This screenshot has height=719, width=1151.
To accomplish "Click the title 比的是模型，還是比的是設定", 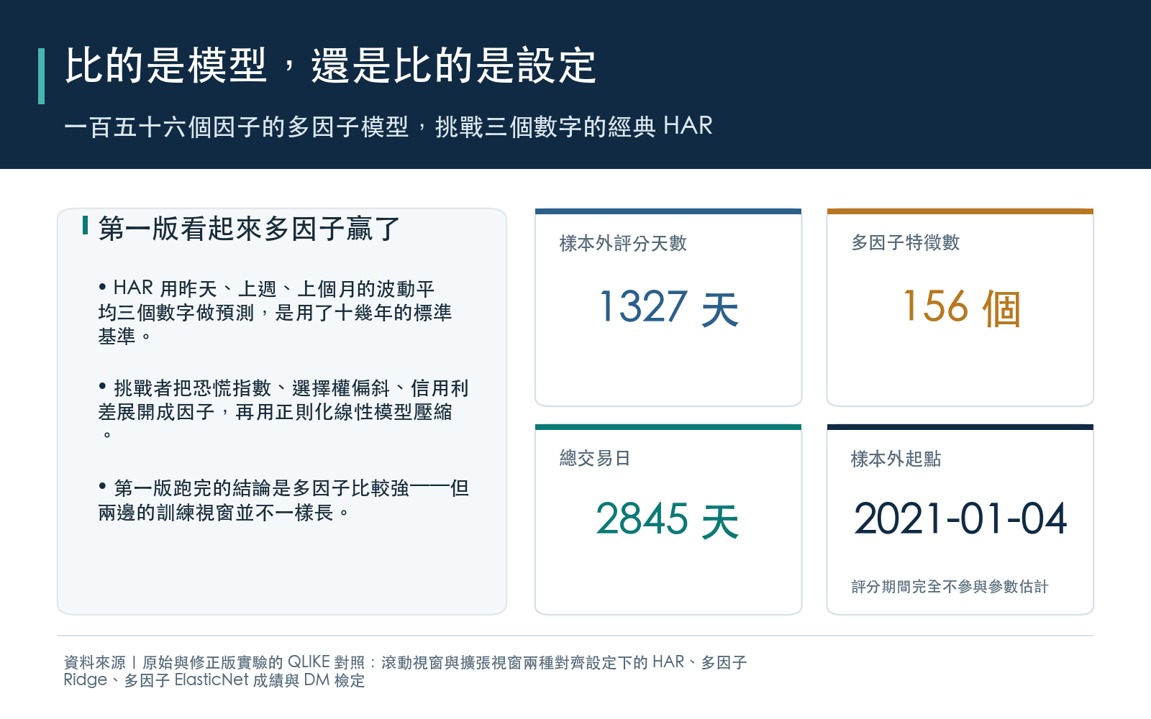I will [x=331, y=66].
